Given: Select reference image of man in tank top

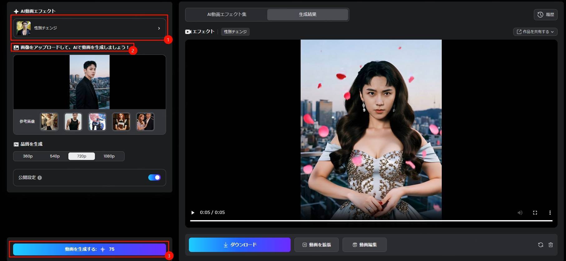Looking at the screenshot, I should (x=73, y=121).
